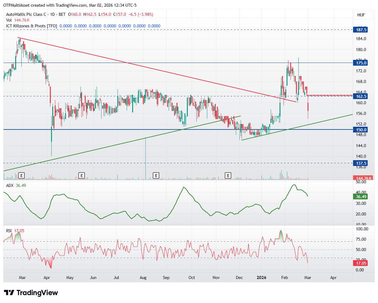Click the earnings E marker near May

81,175
